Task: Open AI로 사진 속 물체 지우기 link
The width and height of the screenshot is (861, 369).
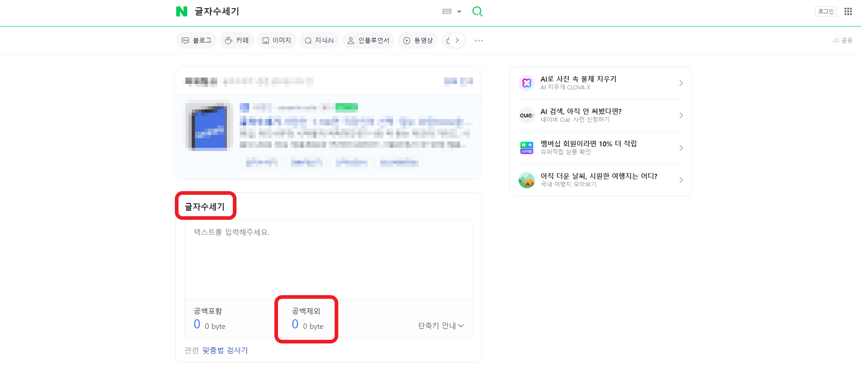Action: (x=578, y=79)
